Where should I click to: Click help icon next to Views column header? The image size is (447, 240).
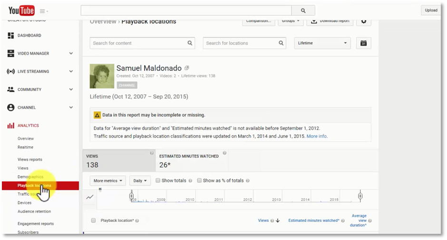click(x=272, y=220)
